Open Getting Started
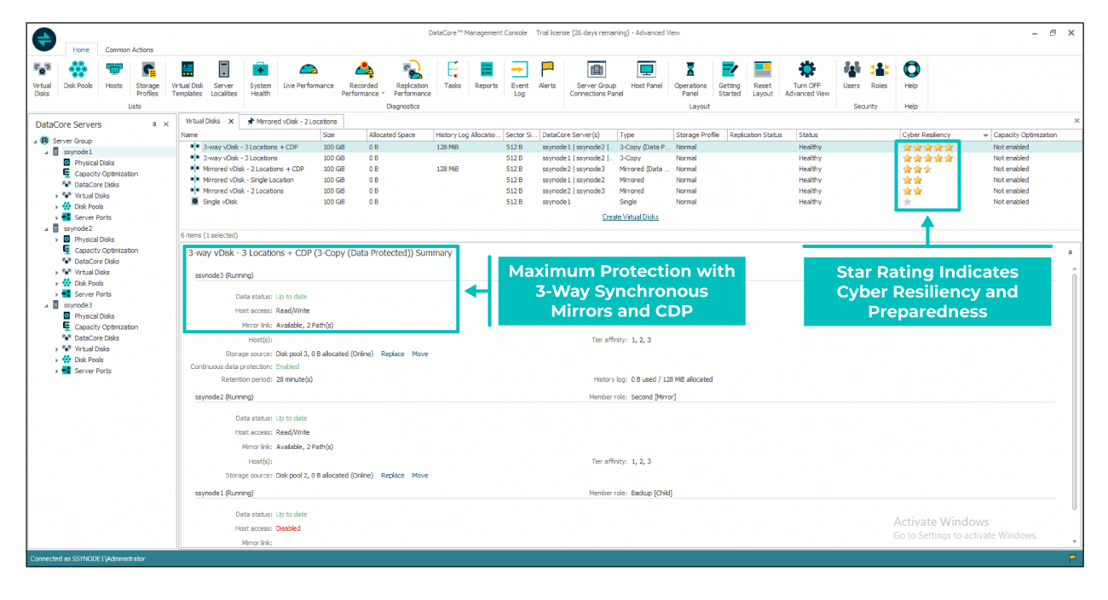This screenshot has height=600, width=1108. click(729, 78)
